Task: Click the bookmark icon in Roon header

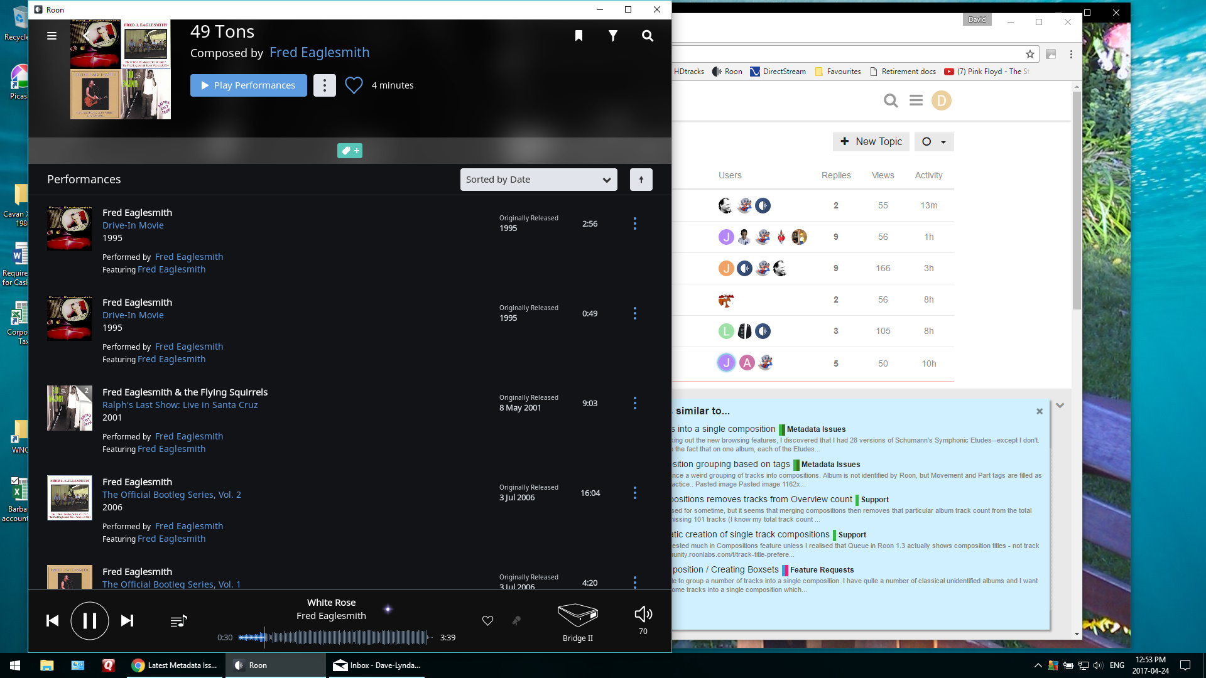Action: pos(579,36)
